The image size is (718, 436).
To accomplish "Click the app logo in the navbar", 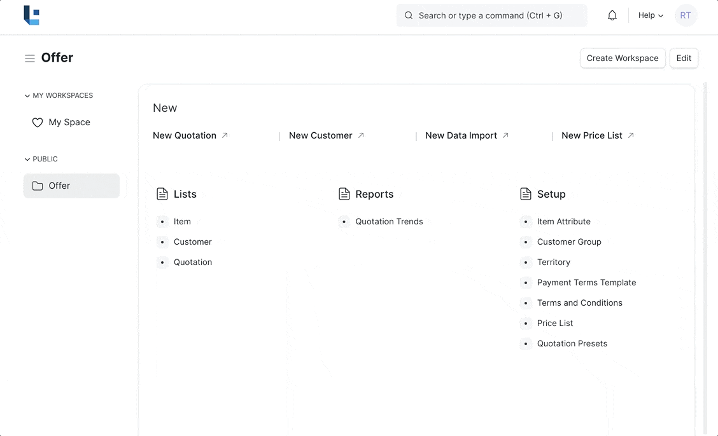I will 32,15.
